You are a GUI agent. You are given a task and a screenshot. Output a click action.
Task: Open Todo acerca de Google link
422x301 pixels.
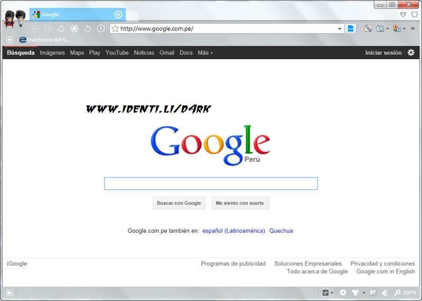[x=317, y=272]
